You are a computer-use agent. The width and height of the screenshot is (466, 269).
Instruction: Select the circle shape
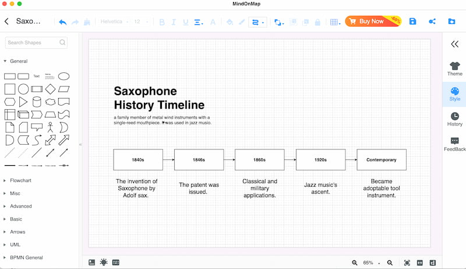(23, 89)
